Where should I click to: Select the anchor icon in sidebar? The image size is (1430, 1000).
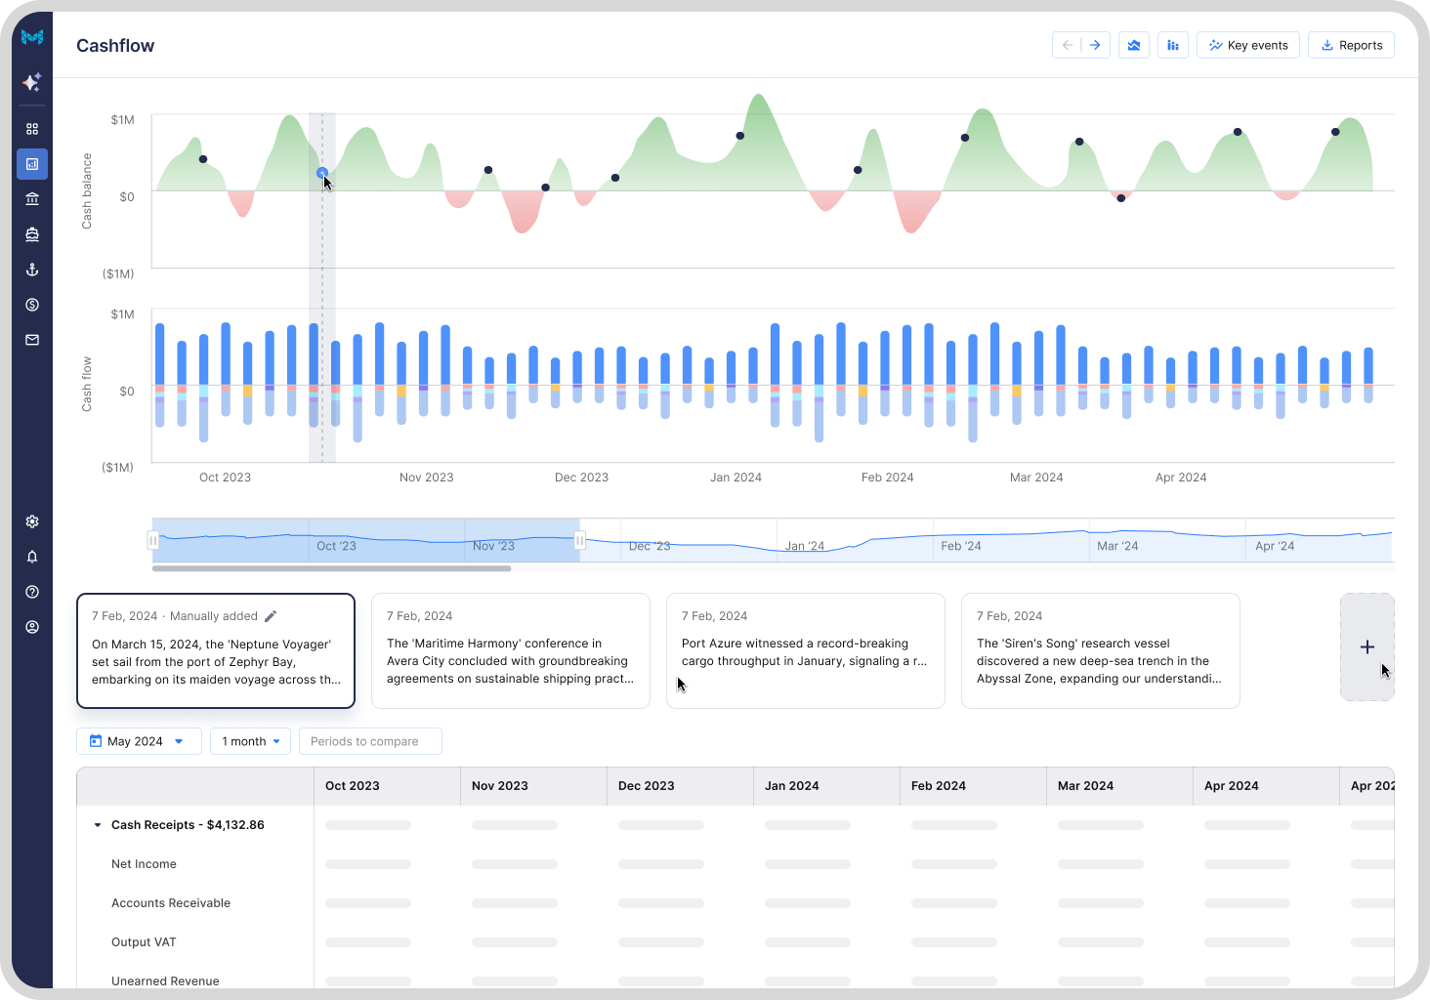32,270
